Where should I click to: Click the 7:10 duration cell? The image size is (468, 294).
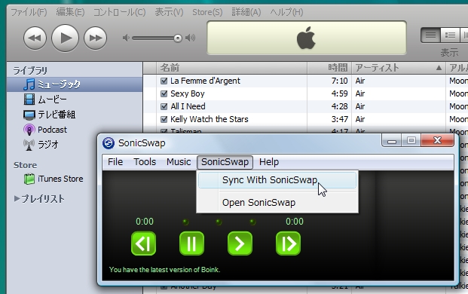pos(340,81)
